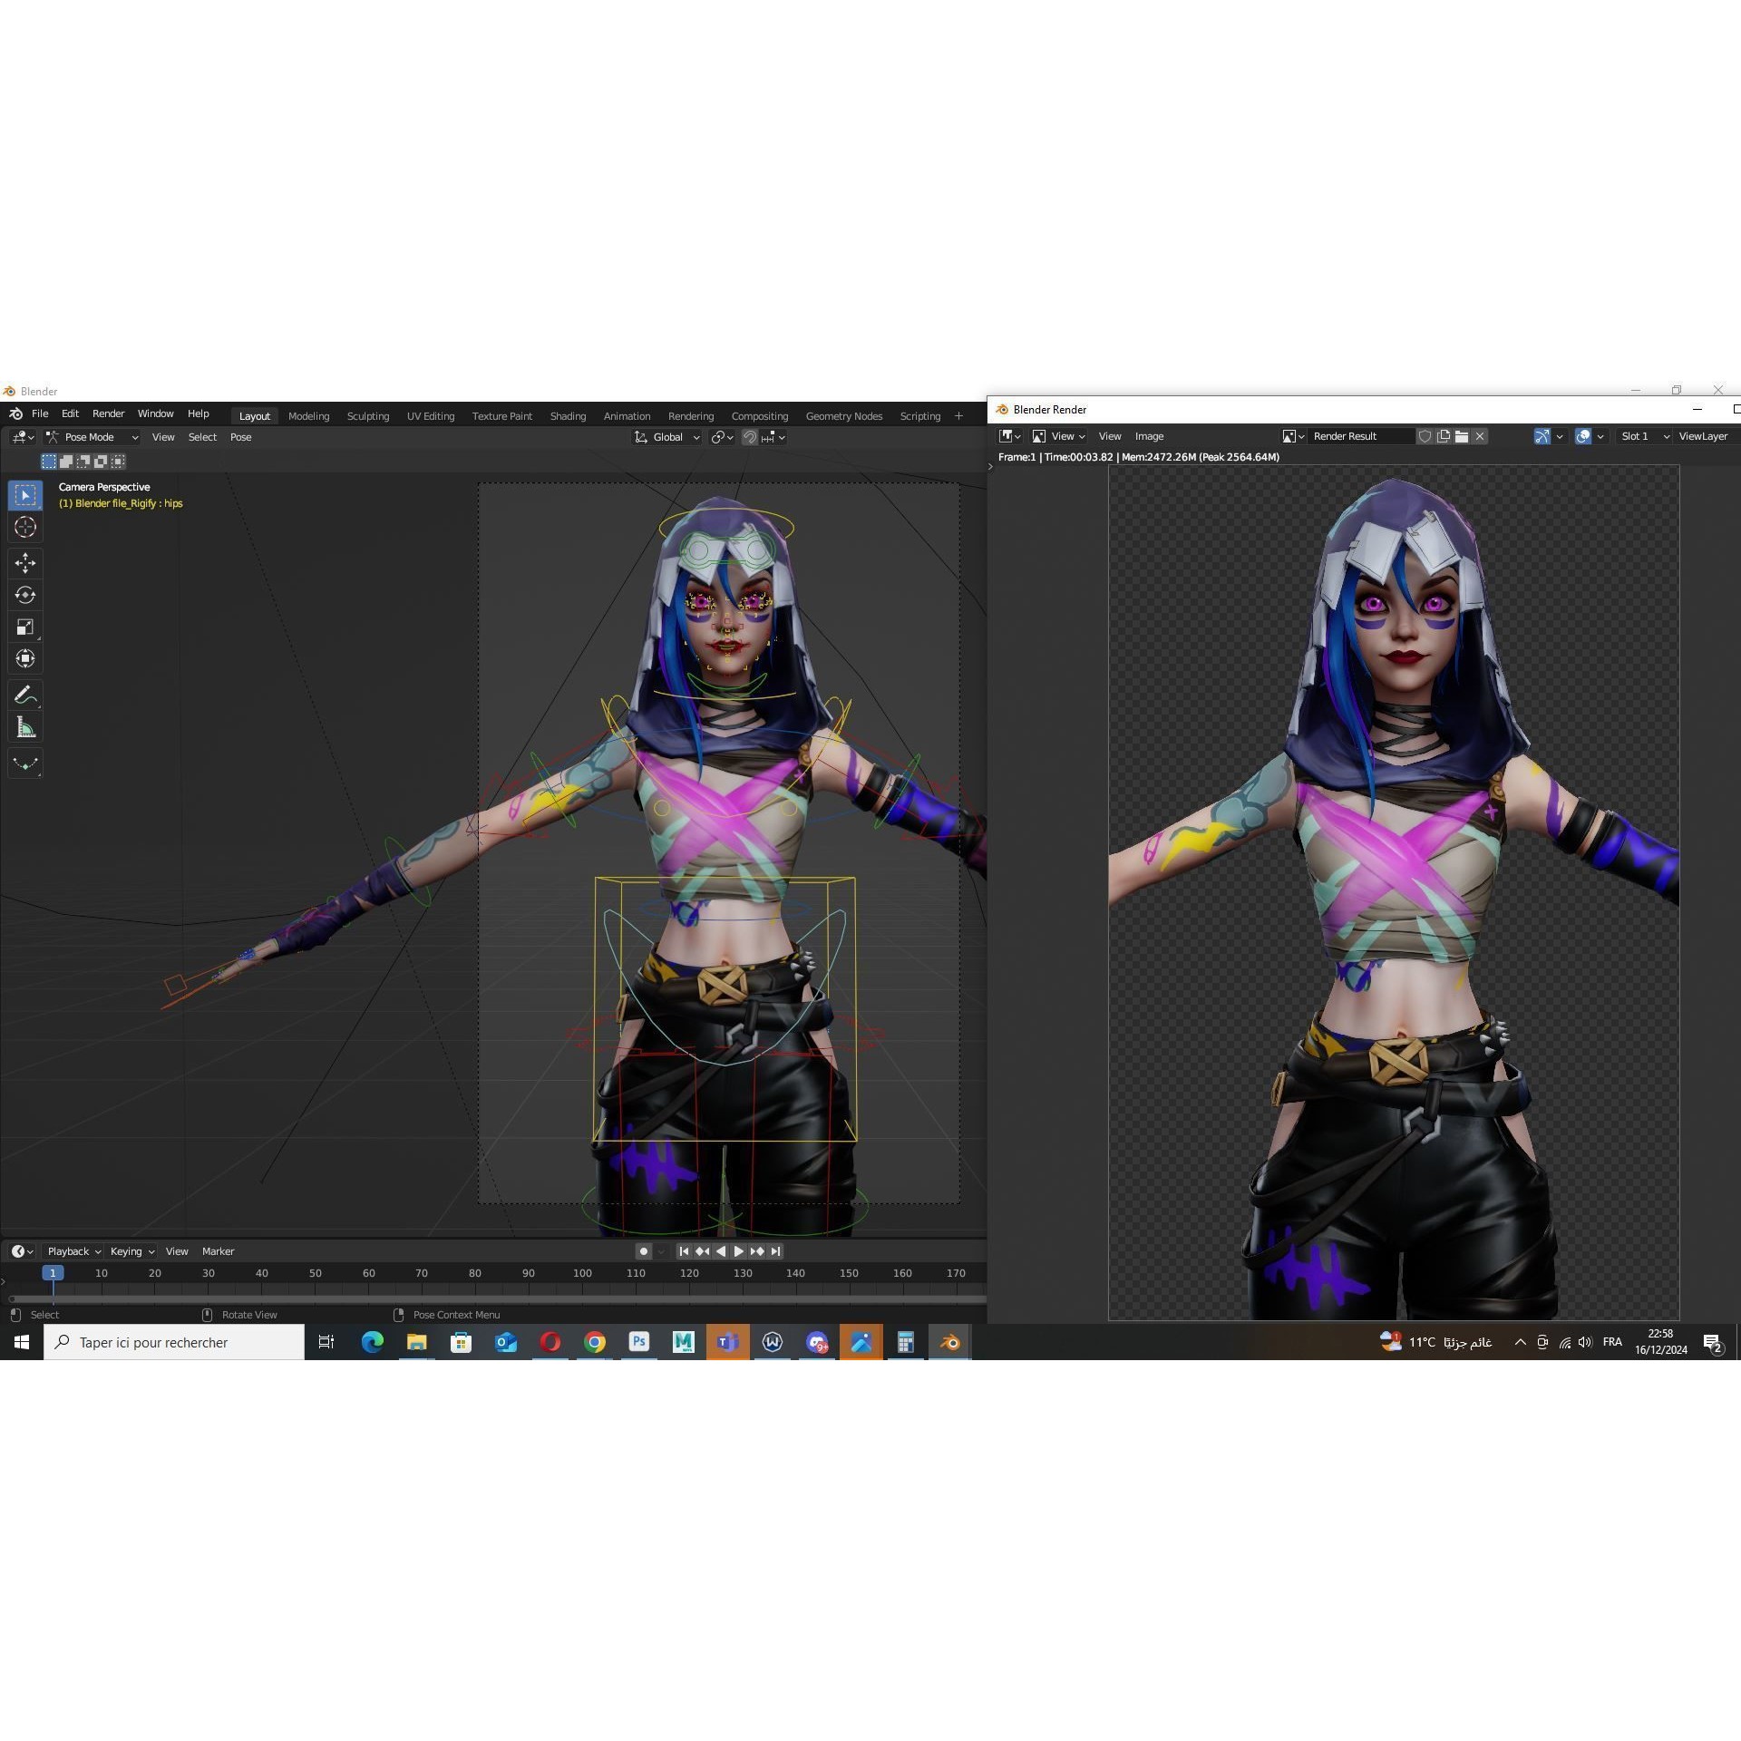Create new image copy in Render window
This screenshot has height=1741, width=1741.
click(1444, 436)
